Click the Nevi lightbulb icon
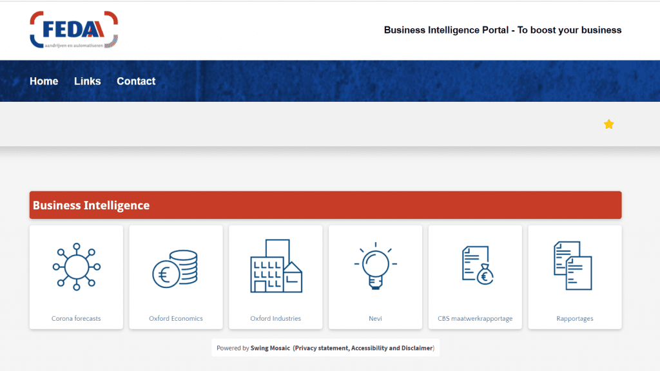The height and width of the screenshot is (371, 660). (x=375, y=265)
